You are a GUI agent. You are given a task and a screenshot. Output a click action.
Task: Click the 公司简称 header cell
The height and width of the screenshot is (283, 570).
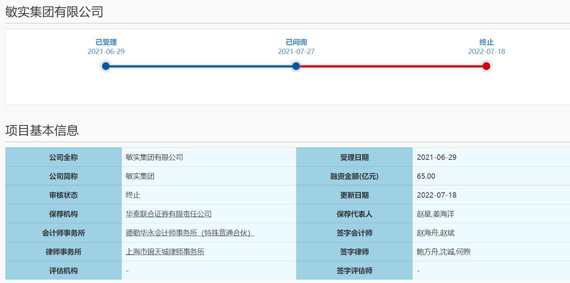pos(64,176)
